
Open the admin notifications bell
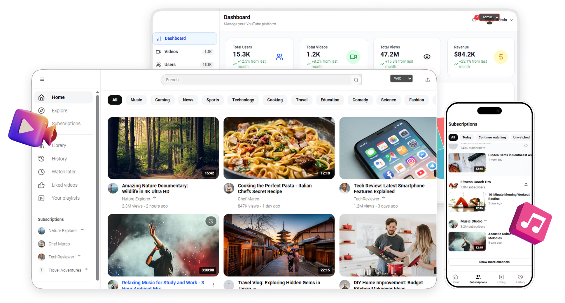[473, 20]
